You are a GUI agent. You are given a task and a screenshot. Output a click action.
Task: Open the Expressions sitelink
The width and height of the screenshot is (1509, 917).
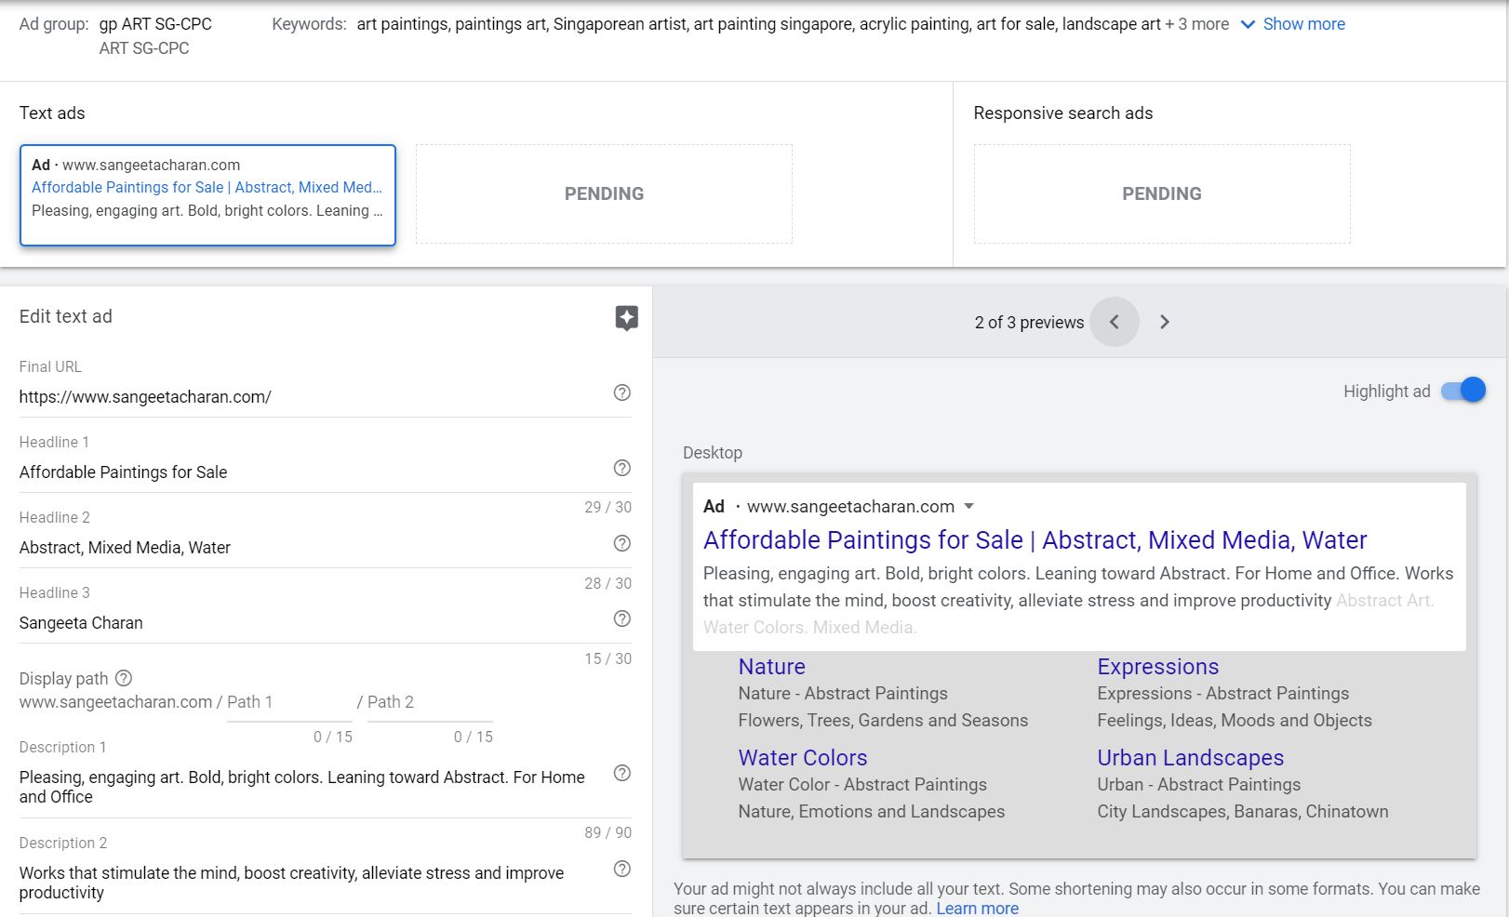[x=1157, y=666]
